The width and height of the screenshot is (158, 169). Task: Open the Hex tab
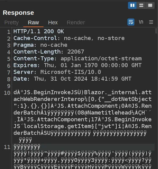pyautogui.click(x=53, y=22)
